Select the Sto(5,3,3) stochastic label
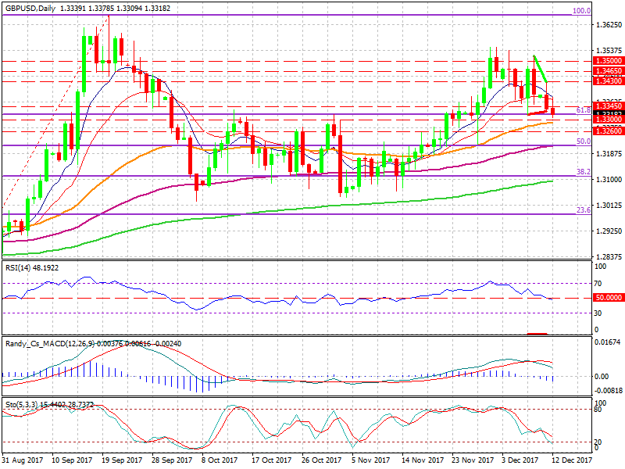Image resolution: width=625 pixels, height=469 pixels. point(21,404)
